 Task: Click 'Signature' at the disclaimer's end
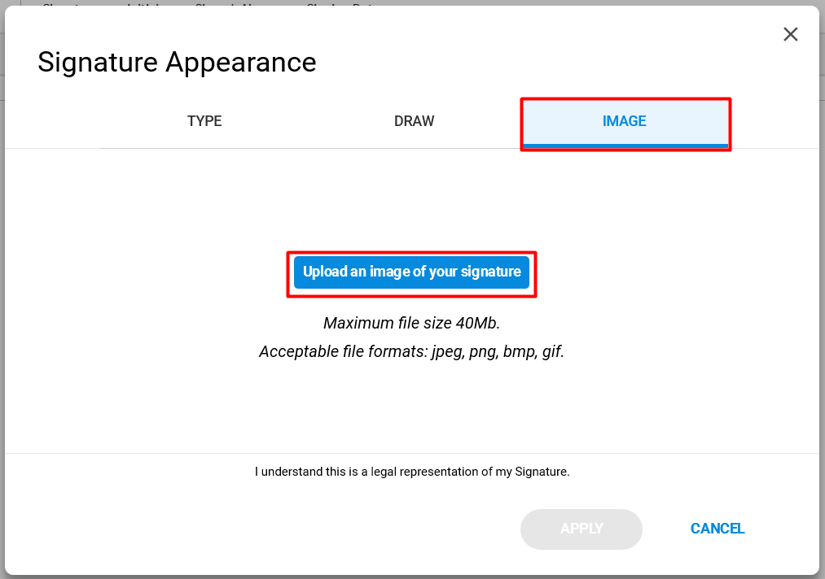(542, 472)
